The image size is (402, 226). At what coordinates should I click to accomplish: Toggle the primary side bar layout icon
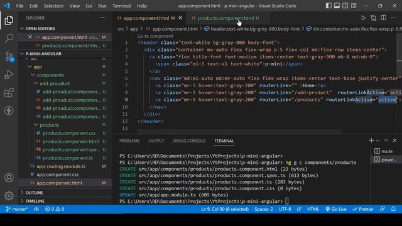point(329,6)
